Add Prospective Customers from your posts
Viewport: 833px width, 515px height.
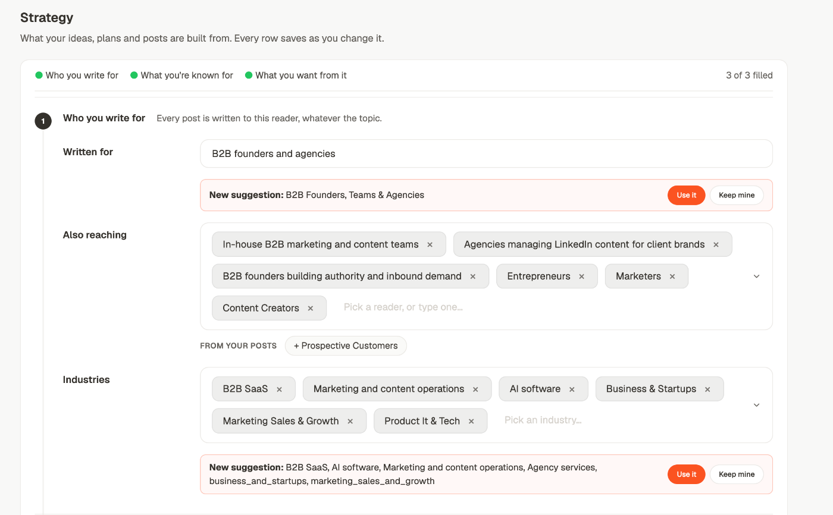[x=346, y=346]
